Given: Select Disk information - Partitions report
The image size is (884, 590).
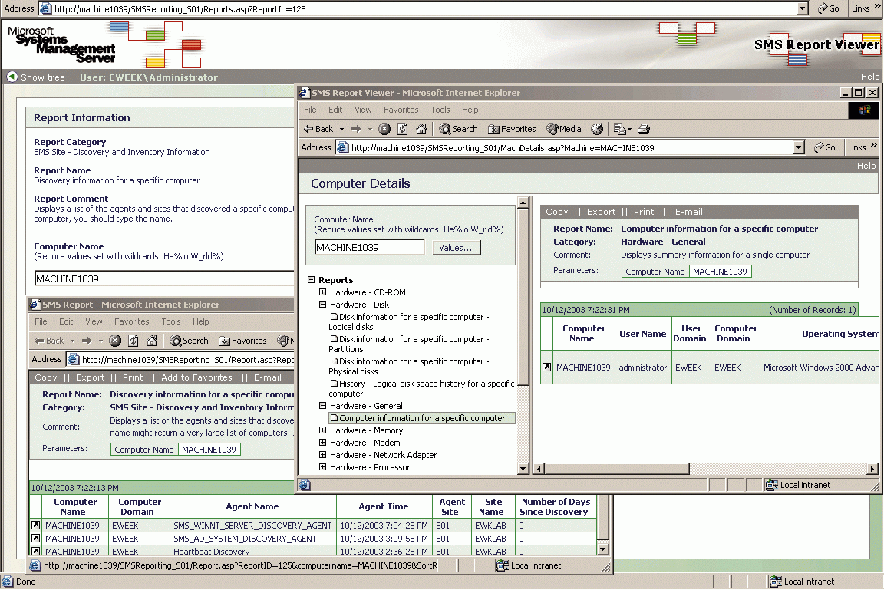Looking at the screenshot, I should (409, 344).
